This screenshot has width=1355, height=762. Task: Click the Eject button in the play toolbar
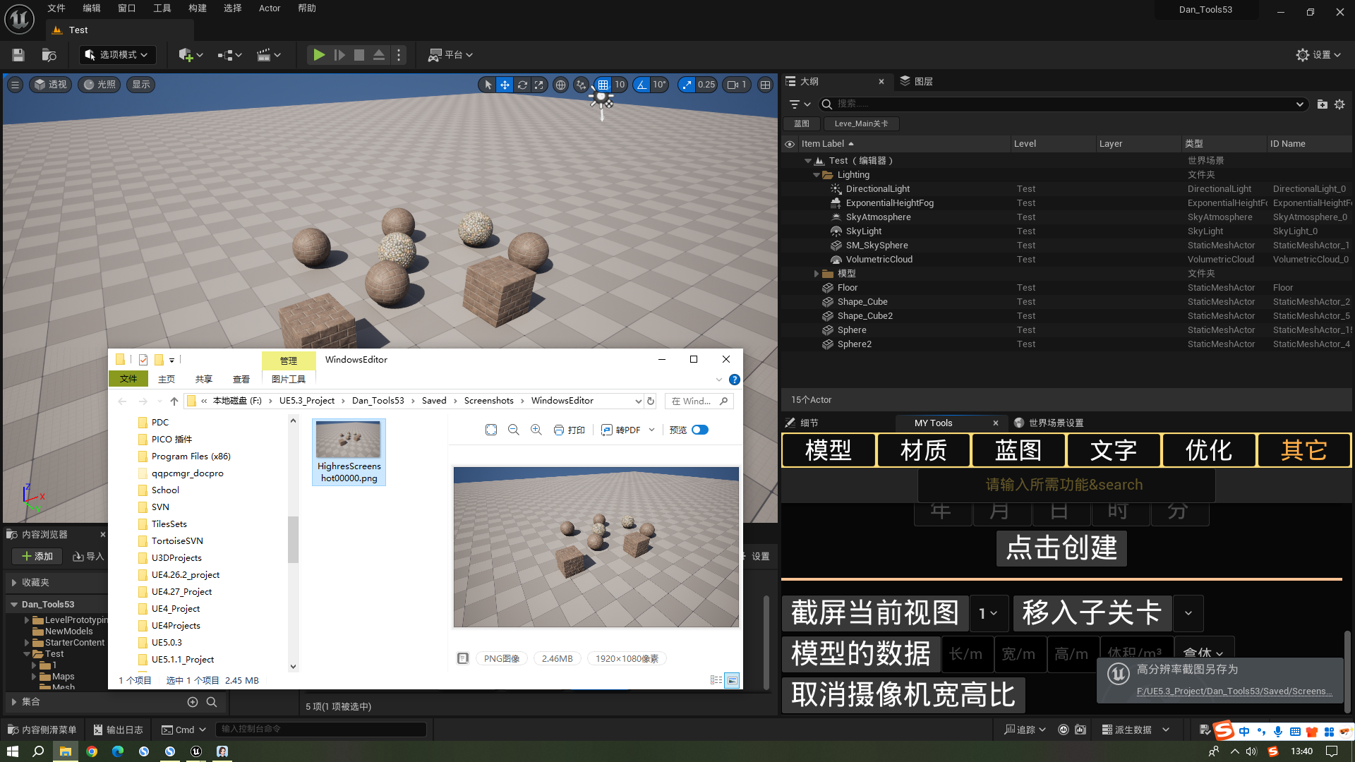click(x=379, y=55)
